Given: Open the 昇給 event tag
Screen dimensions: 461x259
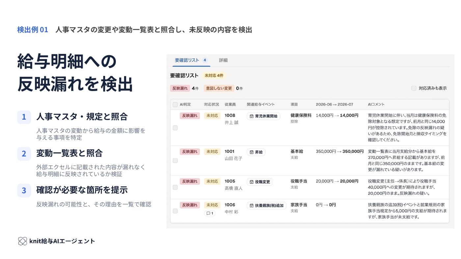Looking at the screenshot, I should pyautogui.click(x=256, y=152).
